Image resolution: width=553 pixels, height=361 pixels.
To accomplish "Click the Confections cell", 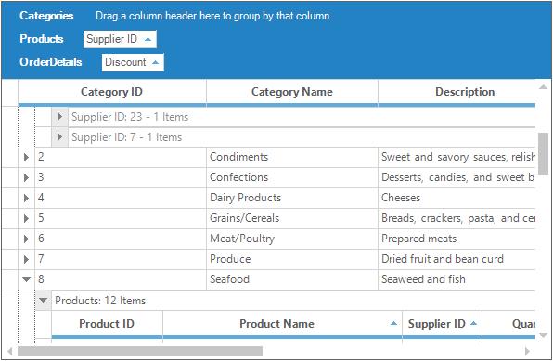I will tap(292, 177).
